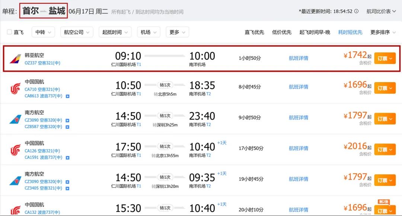Click the 首尔 departure city
The height and width of the screenshot is (216, 402).
click(x=31, y=11)
